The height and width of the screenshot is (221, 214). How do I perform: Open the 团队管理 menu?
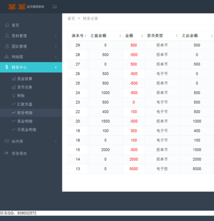pos(31,46)
